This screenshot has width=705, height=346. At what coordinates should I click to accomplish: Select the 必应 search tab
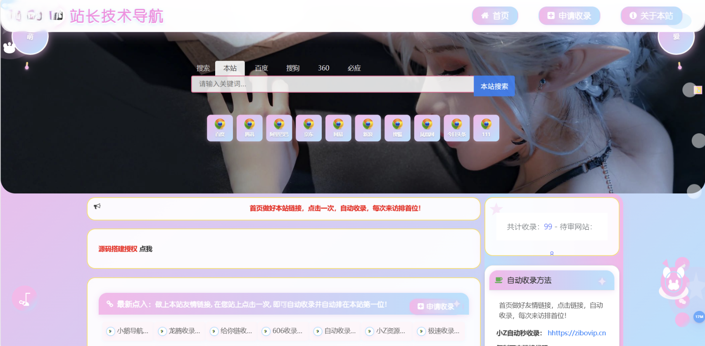pos(354,68)
